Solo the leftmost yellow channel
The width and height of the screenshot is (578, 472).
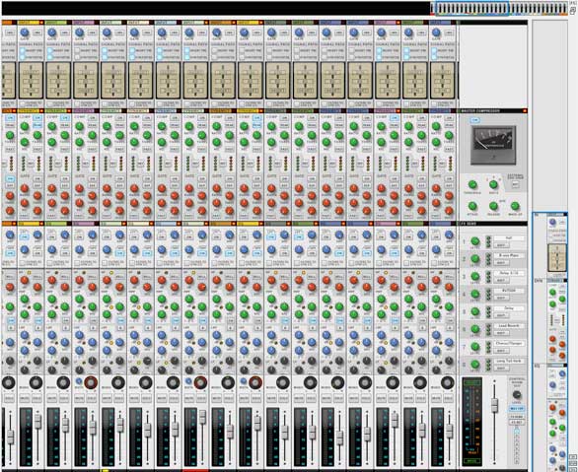tap(36, 398)
